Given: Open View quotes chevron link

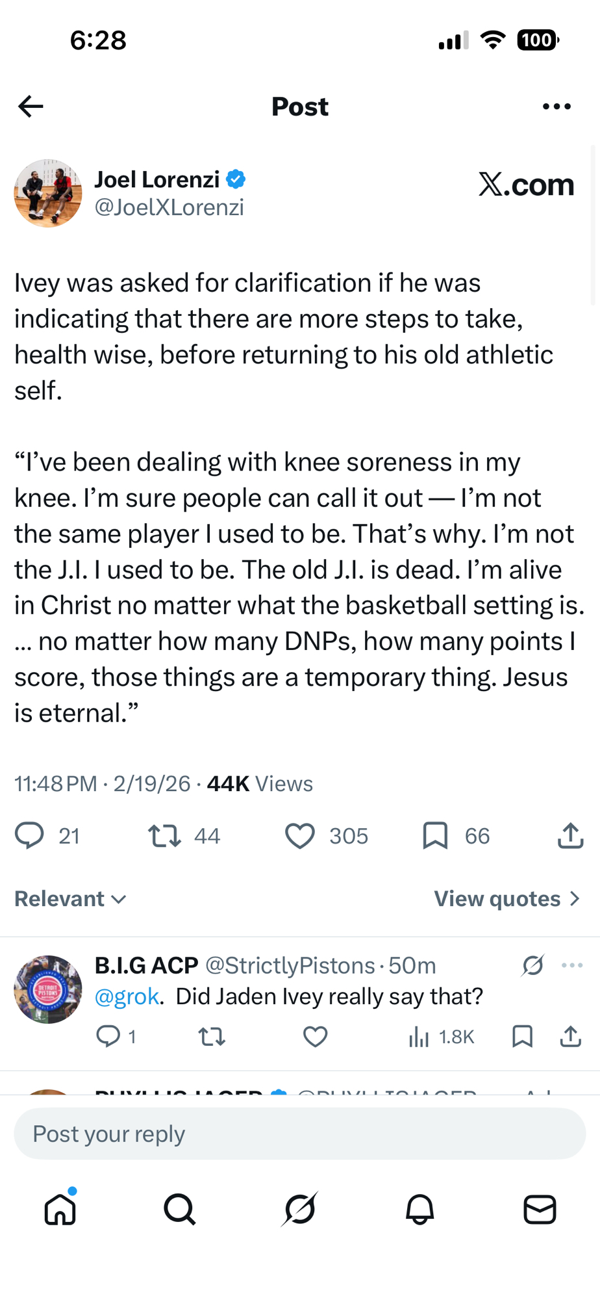Looking at the screenshot, I should [x=507, y=899].
